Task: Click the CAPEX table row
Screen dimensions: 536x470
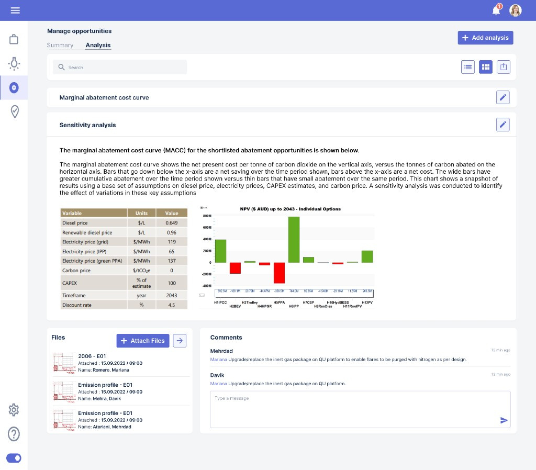Action: click(x=124, y=283)
